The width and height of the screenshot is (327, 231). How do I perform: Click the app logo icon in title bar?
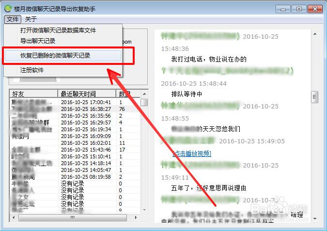coord(8,9)
